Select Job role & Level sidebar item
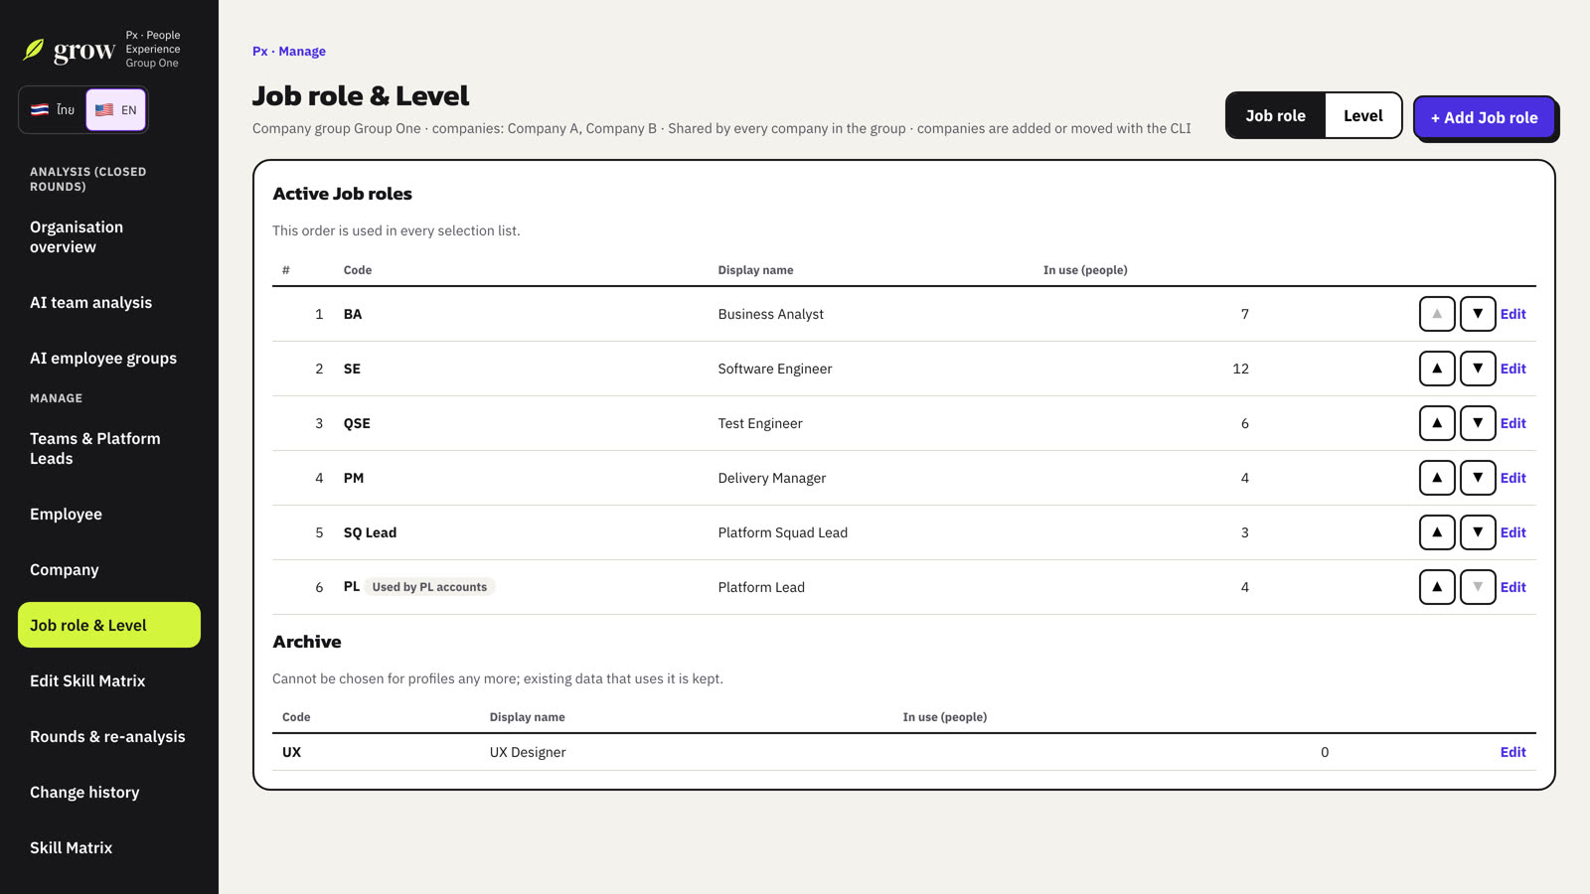The width and height of the screenshot is (1590, 894). pos(109,625)
